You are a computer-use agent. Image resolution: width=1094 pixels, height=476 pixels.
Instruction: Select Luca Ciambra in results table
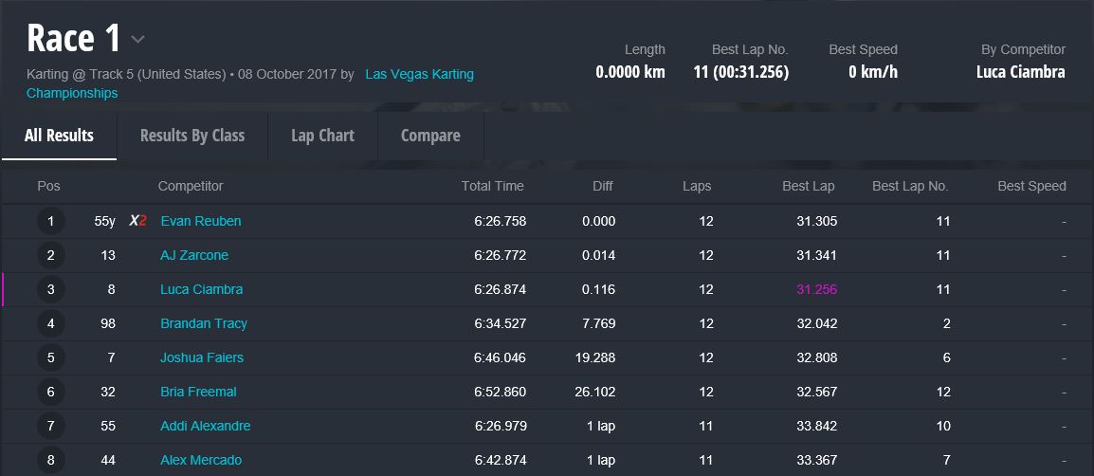point(201,289)
